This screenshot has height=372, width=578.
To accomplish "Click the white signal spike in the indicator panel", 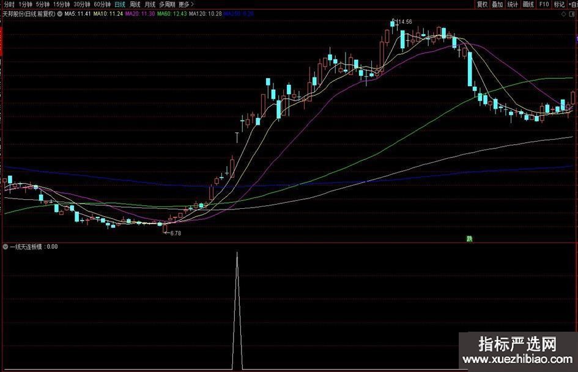I will tap(237, 310).
